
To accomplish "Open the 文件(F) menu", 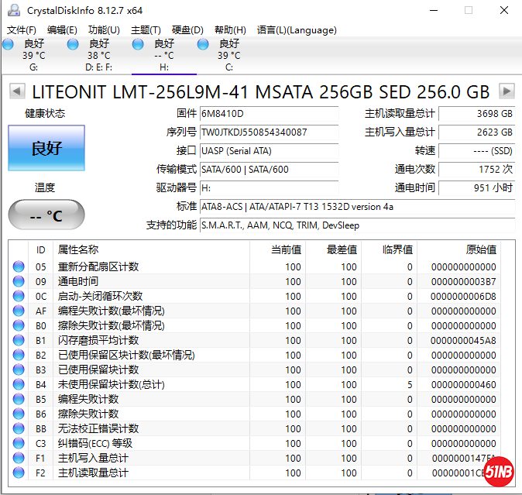I will tap(22, 30).
